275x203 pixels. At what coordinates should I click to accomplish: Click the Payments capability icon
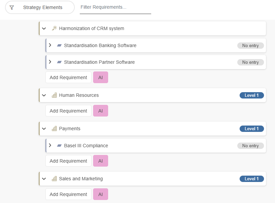[54, 129]
